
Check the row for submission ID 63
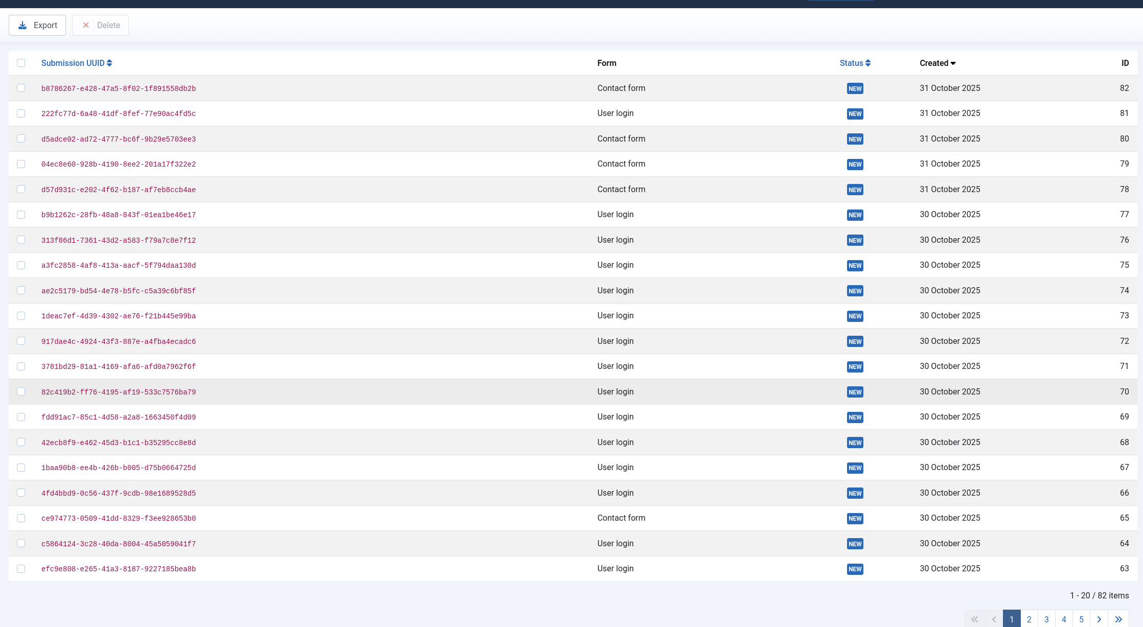click(x=21, y=569)
